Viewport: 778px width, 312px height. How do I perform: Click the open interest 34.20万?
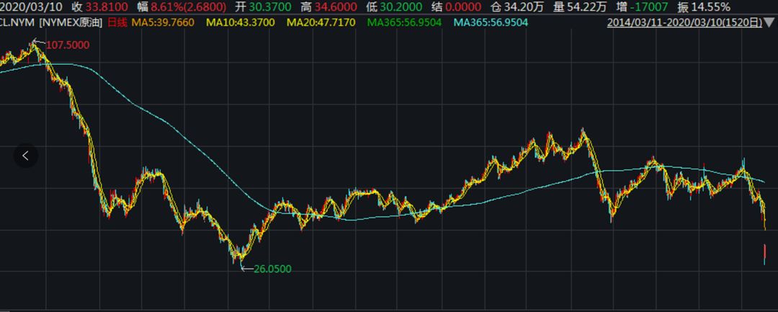[x=524, y=7]
